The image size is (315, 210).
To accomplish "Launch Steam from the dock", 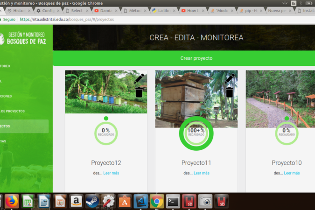I will coord(92,201).
